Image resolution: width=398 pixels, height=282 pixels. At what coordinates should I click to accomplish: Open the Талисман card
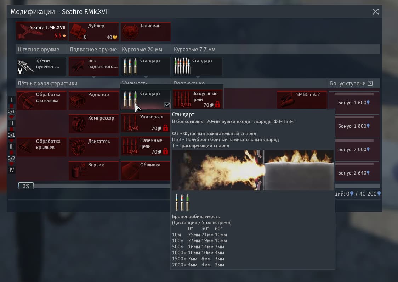(146, 31)
